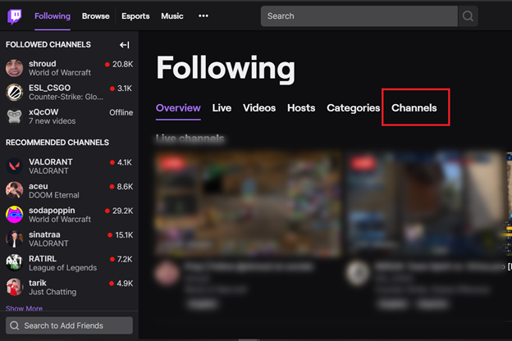Click 'DOOM Eternal' under aceu
Image resolution: width=512 pixels, height=341 pixels.
tap(54, 195)
